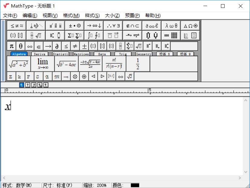Insert the limit expression template
This screenshot has height=188, width=250.
pos(42,63)
